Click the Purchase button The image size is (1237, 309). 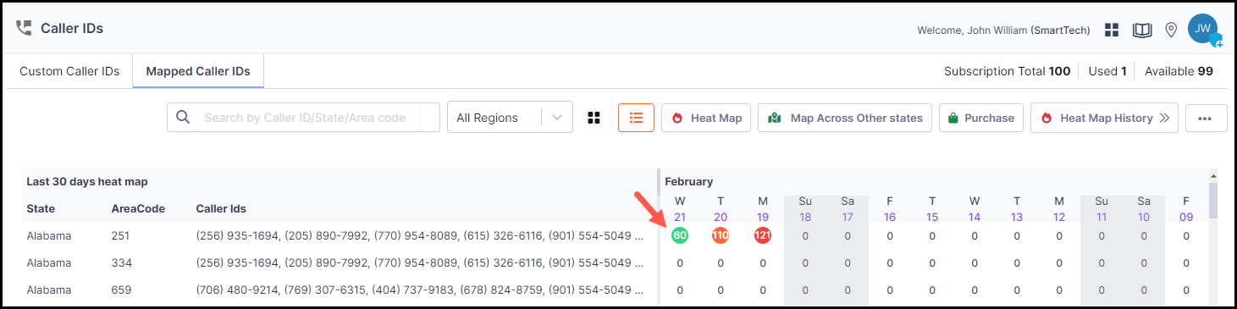point(981,118)
